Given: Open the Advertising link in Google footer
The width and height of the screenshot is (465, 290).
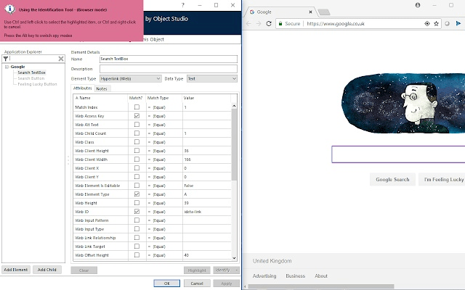Looking at the screenshot, I should (264, 275).
